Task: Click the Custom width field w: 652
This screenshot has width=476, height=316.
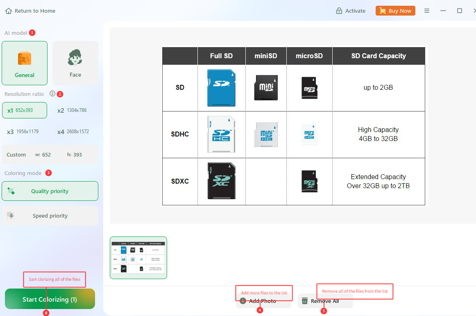Action: [43, 155]
